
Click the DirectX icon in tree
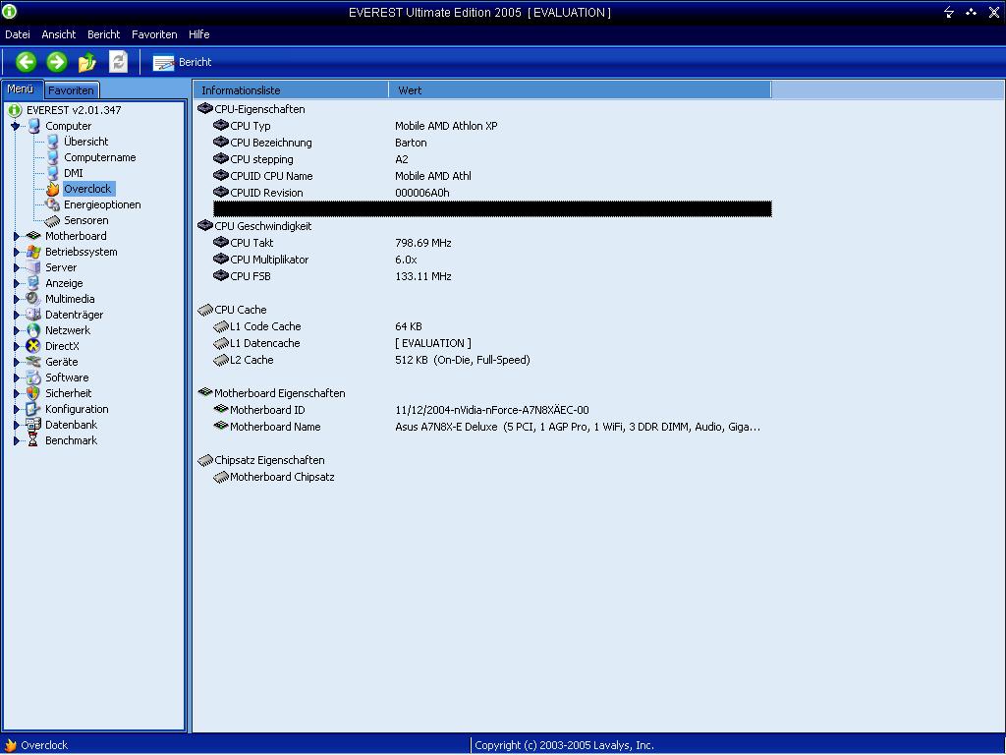pyautogui.click(x=33, y=346)
